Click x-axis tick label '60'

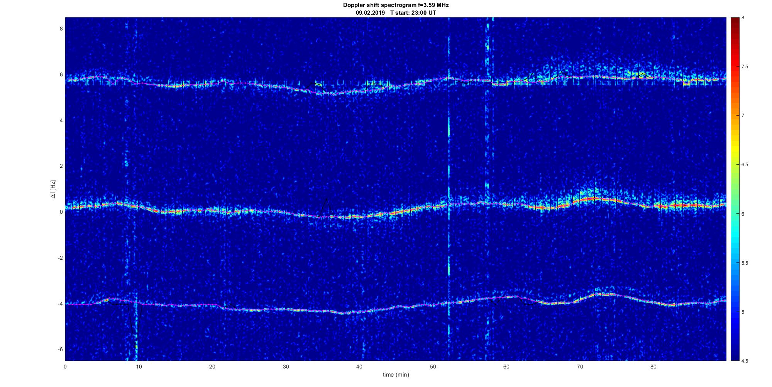(x=506, y=367)
